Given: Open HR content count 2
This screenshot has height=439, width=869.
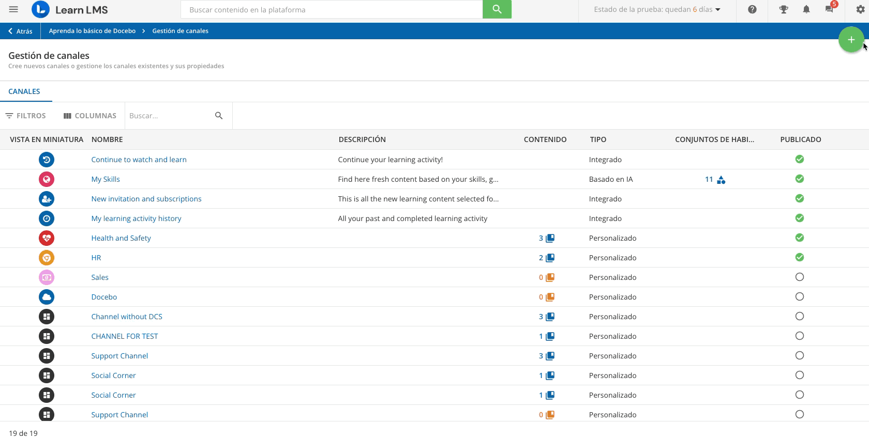Looking at the screenshot, I should 546,258.
